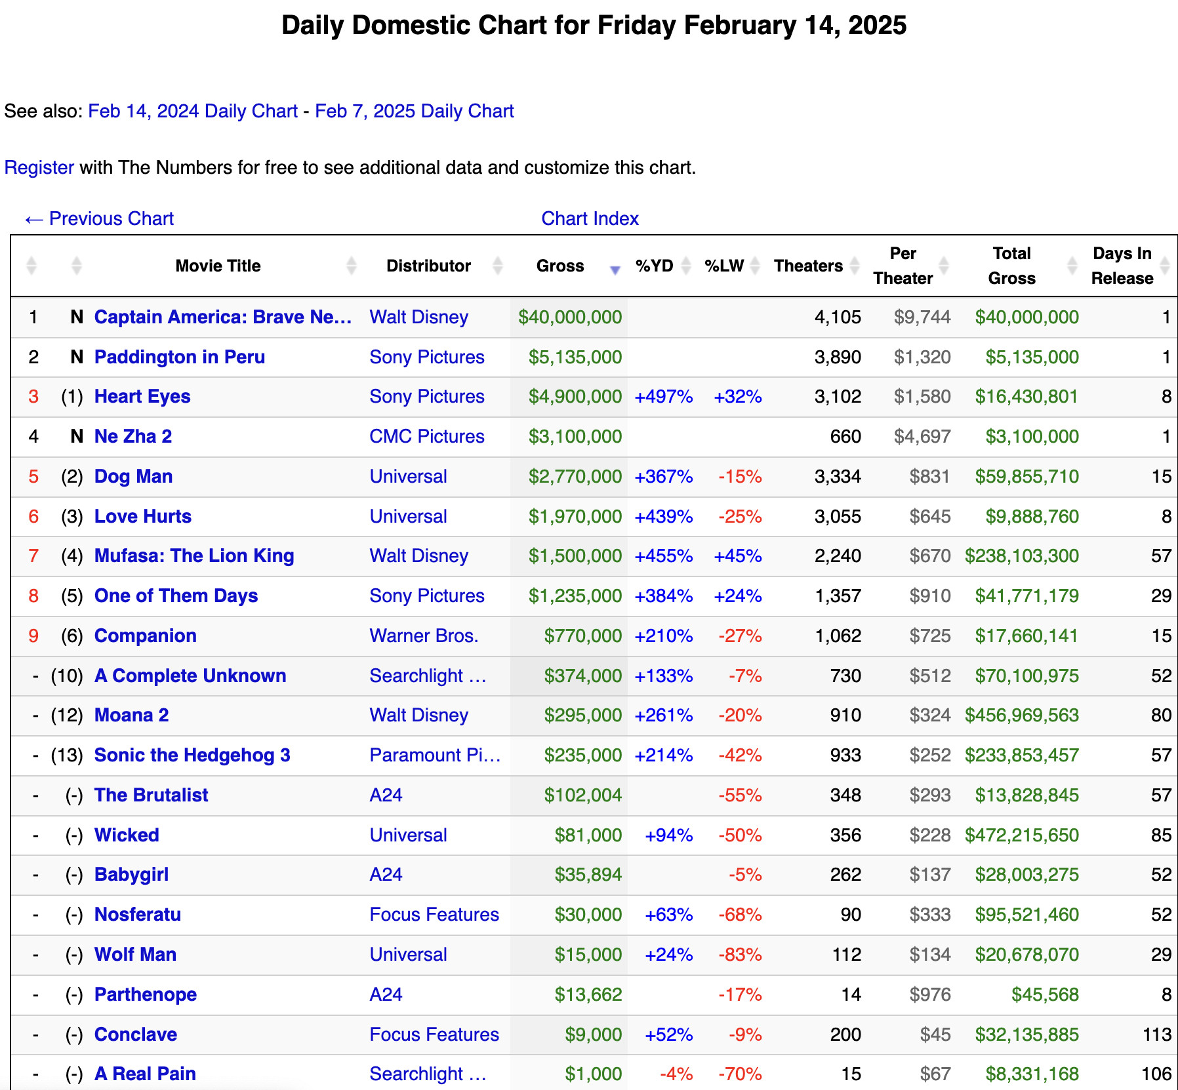Click Universal distributor in Wicked row

pos(408,835)
